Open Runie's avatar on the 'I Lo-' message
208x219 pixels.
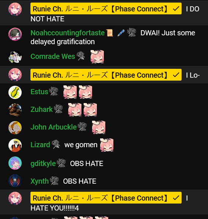15,75
